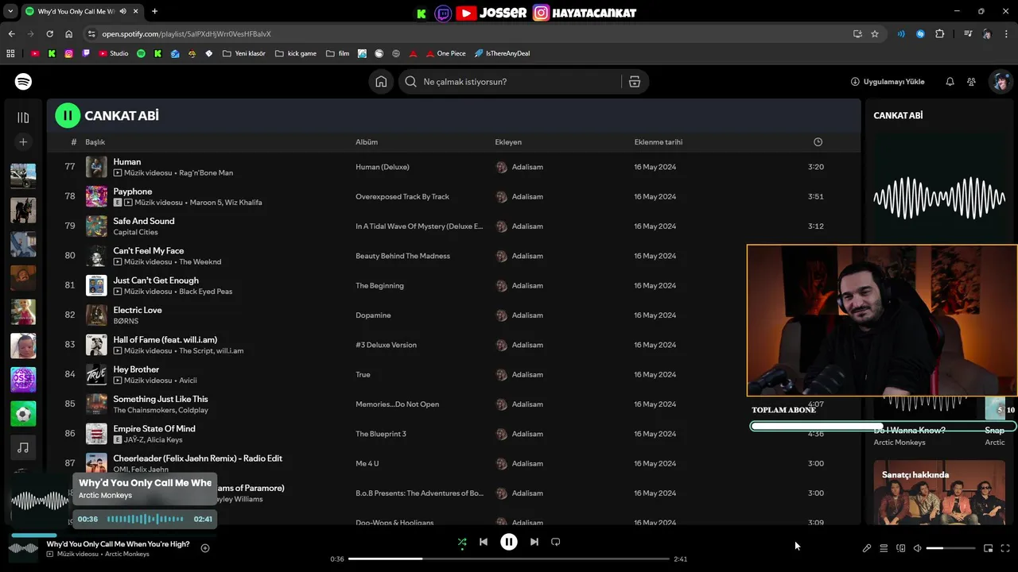Click the song progress bar
Viewport: 1018px width, 572px height.
(509, 559)
